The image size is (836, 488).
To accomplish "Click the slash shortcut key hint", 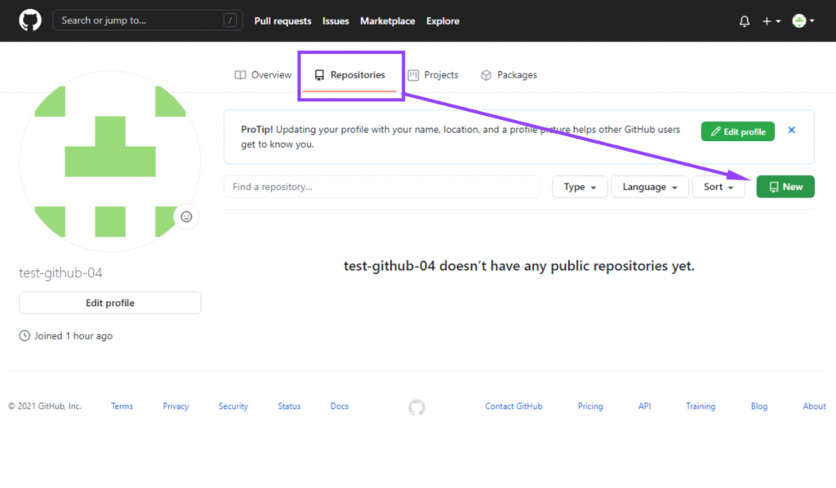I will click(229, 20).
